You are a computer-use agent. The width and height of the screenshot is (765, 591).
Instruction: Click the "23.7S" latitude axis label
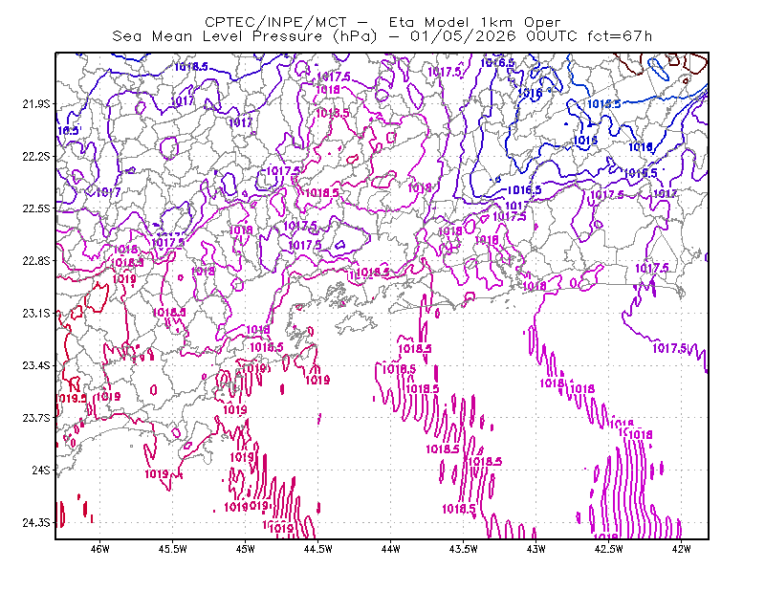pos(36,418)
